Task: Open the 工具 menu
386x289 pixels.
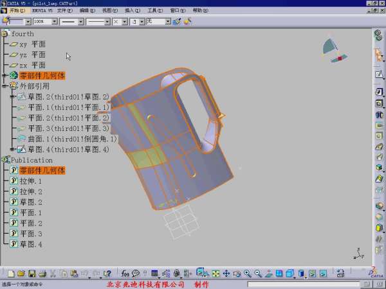Action: pyautogui.click(x=155, y=10)
